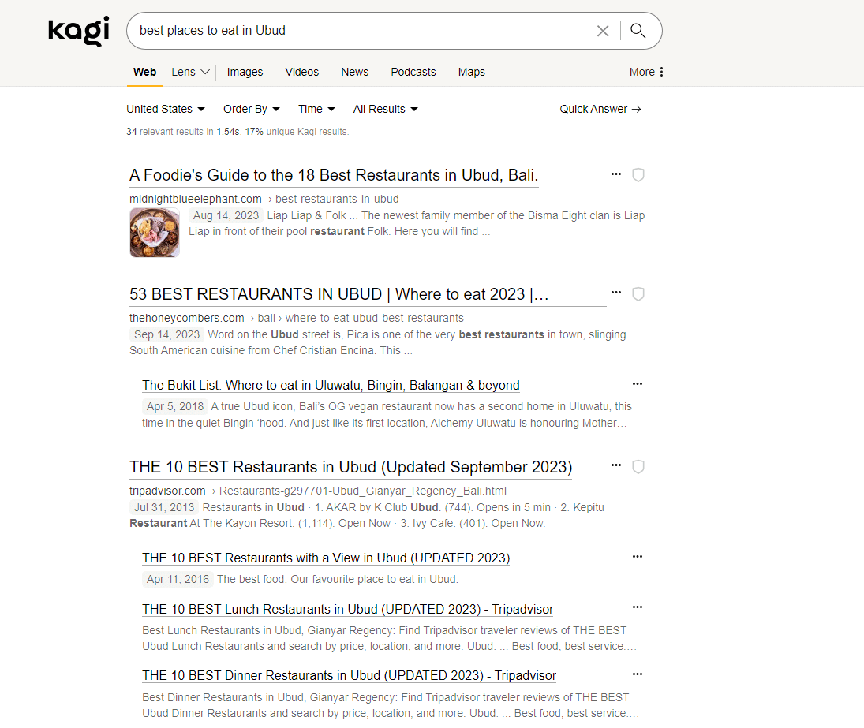Image resolution: width=864 pixels, height=728 pixels.
Task: Open more options for the Lunch Restaurants result
Action: (638, 607)
